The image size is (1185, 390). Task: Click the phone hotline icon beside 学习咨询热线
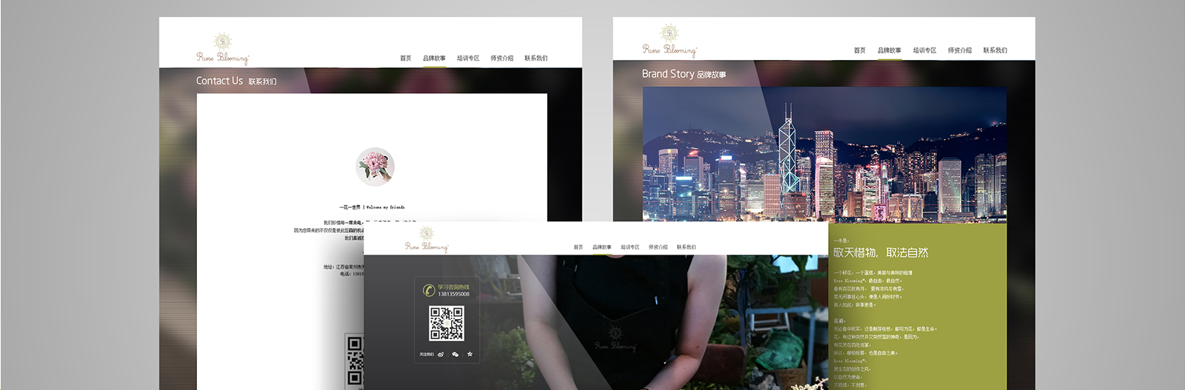coord(427,290)
